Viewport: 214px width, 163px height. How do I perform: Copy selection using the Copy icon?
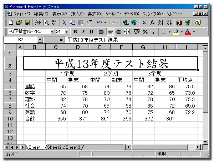72,23
